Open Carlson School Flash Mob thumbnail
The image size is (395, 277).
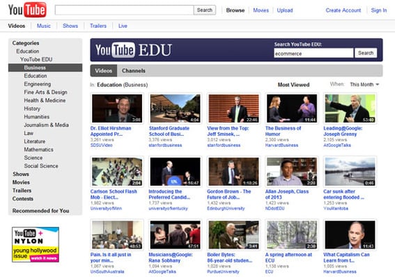(x=117, y=172)
